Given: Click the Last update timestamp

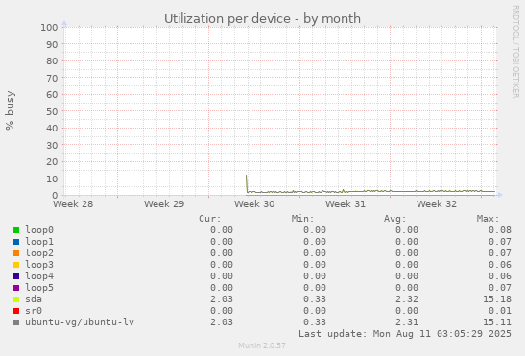Looking at the screenshot, I should tap(405, 334).
